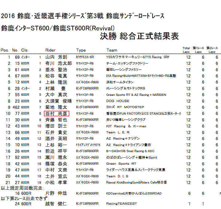Click team KIT Racing & K-max
Image resolution: width=221 pixels, height=209 pixels.
pos(126,126)
